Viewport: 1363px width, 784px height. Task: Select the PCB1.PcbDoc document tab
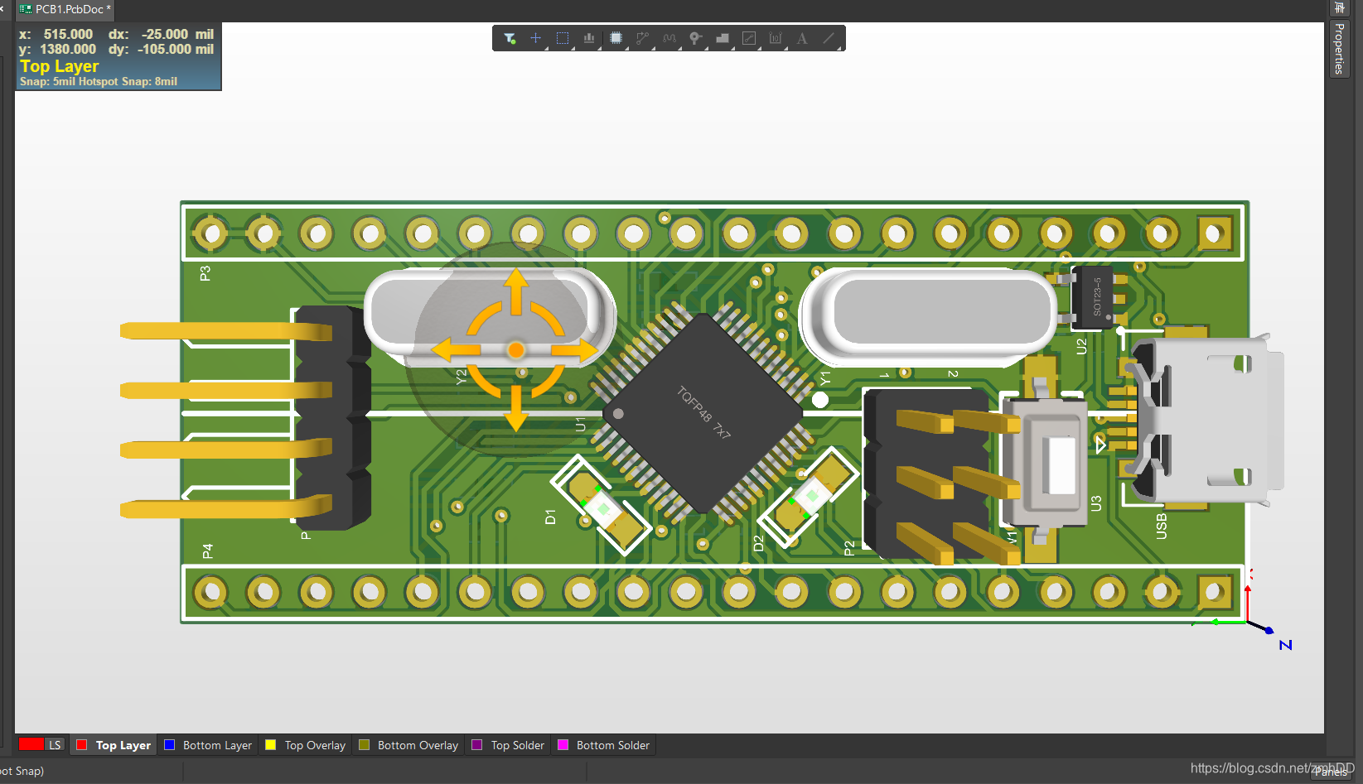coord(66,9)
